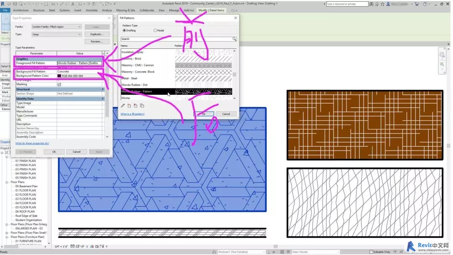
Task: Switch to the View ribbon tab
Action: [x=161, y=10]
